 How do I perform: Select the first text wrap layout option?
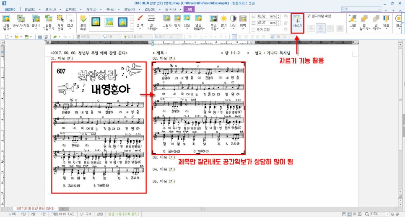[x=311, y=28]
